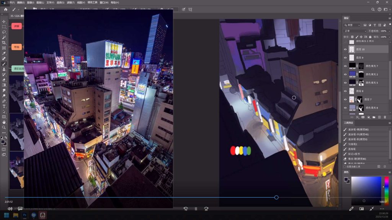
Task: Add a layer style via fx icon
Action: 357,117
